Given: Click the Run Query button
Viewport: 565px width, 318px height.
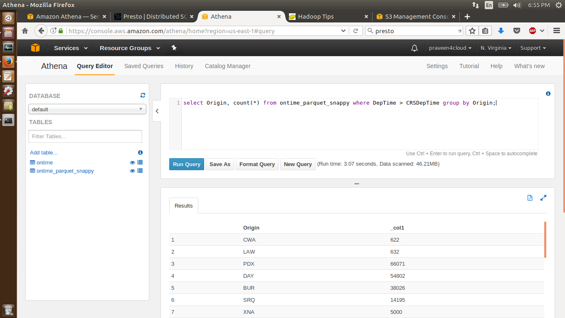Looking at the screenshot, I should (x=187, y=164).
